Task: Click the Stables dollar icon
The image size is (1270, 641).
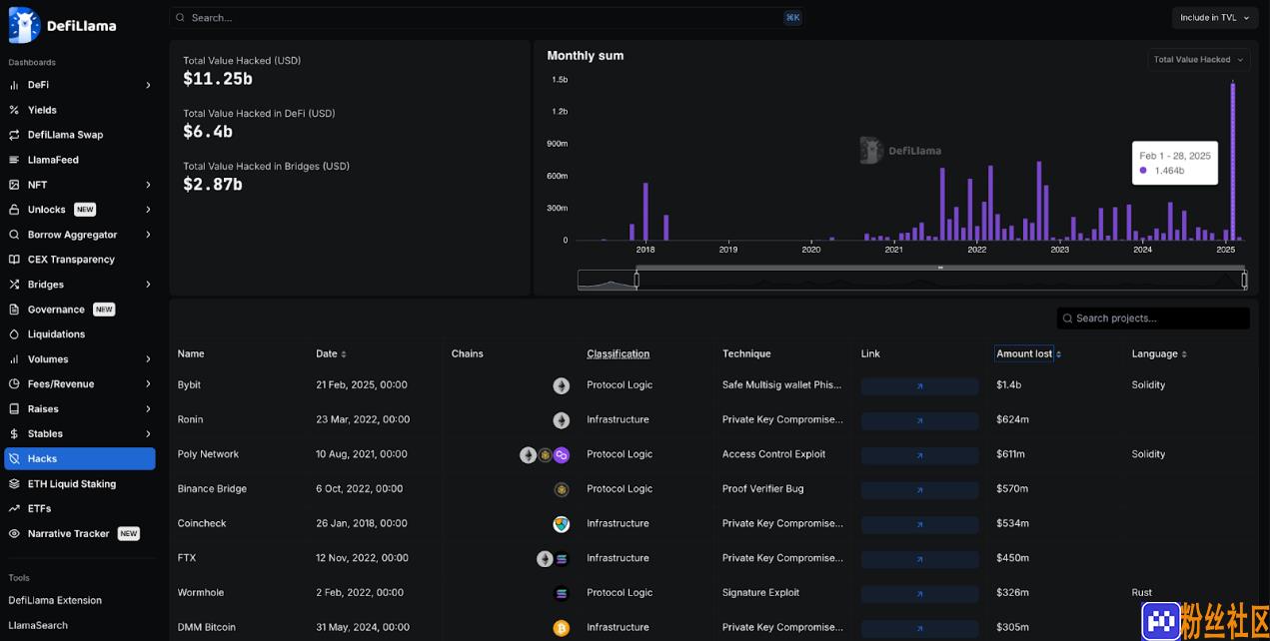Action: click(x=14, y=434)
